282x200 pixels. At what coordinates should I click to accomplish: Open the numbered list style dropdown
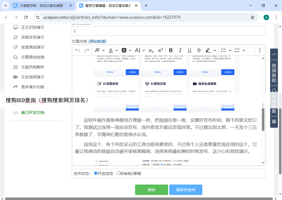pos(244,50)
